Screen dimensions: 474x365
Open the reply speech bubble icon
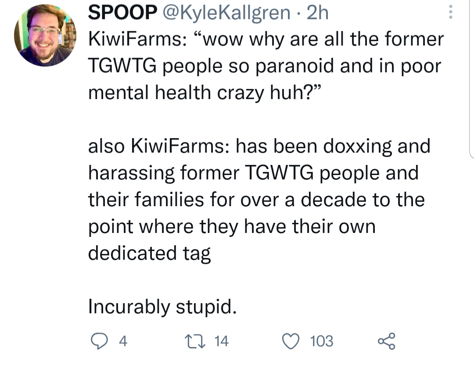(x=99, y=341)
